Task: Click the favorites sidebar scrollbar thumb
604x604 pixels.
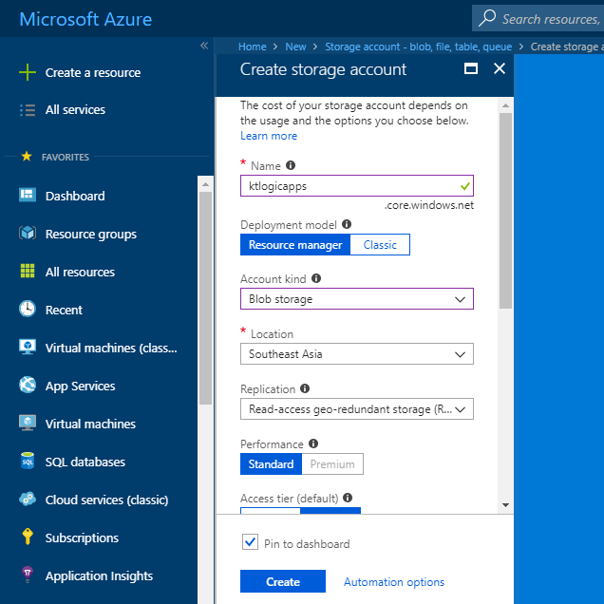Action: [205, 298]
